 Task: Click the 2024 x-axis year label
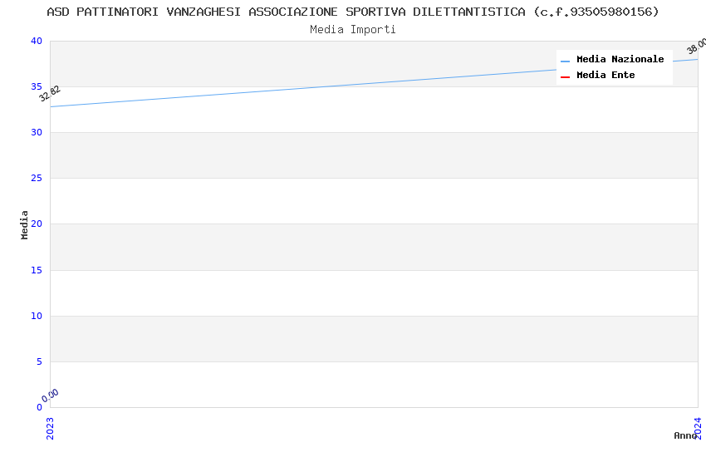(x=698, y=428)
